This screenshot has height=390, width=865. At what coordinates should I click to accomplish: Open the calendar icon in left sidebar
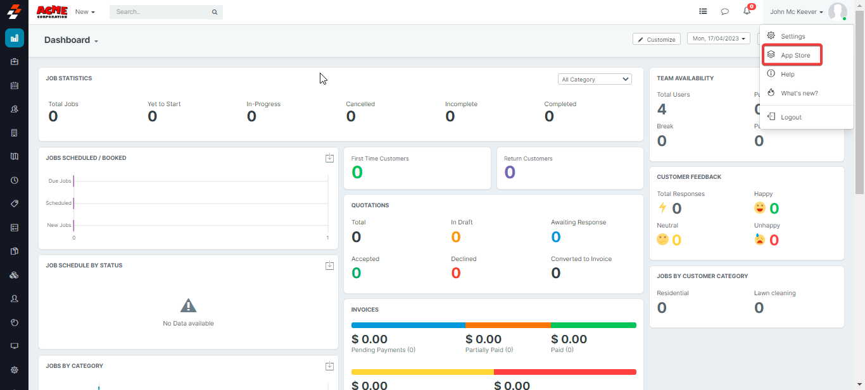(x=14, y=85)
